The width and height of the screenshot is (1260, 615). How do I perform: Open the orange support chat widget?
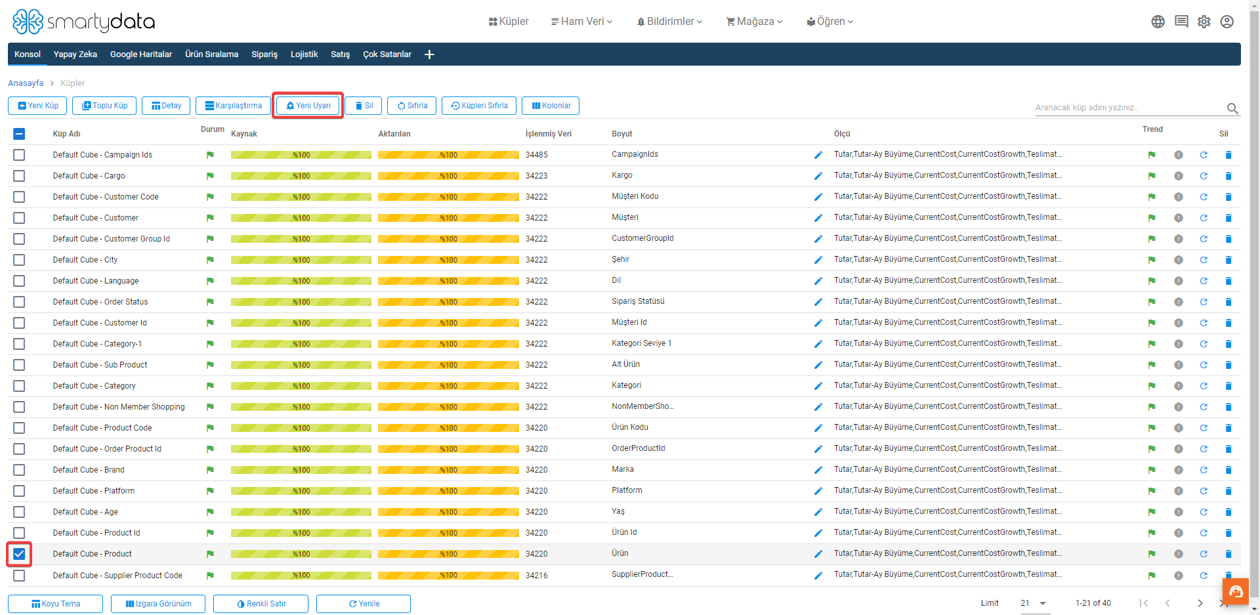(1236, 591)
